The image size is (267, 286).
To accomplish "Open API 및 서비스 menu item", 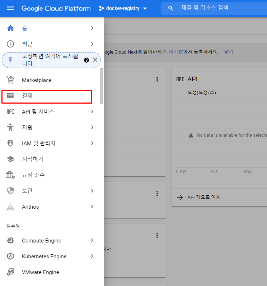I will (50, 112).
